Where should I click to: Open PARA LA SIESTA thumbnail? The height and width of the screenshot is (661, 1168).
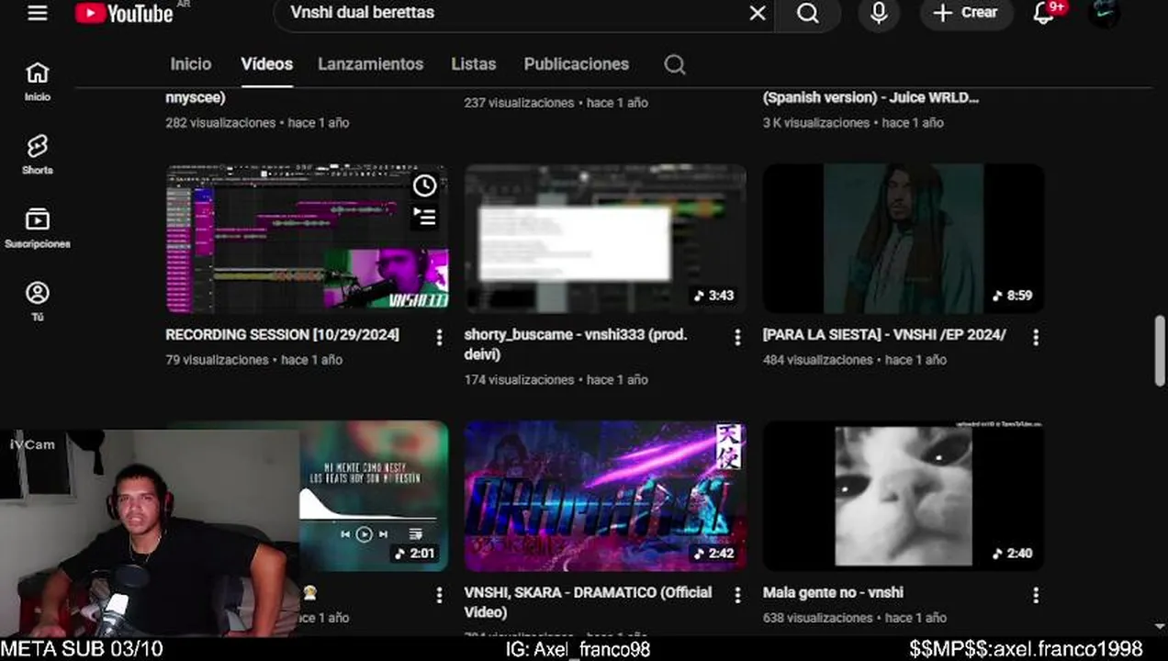[x=904, y=239]
